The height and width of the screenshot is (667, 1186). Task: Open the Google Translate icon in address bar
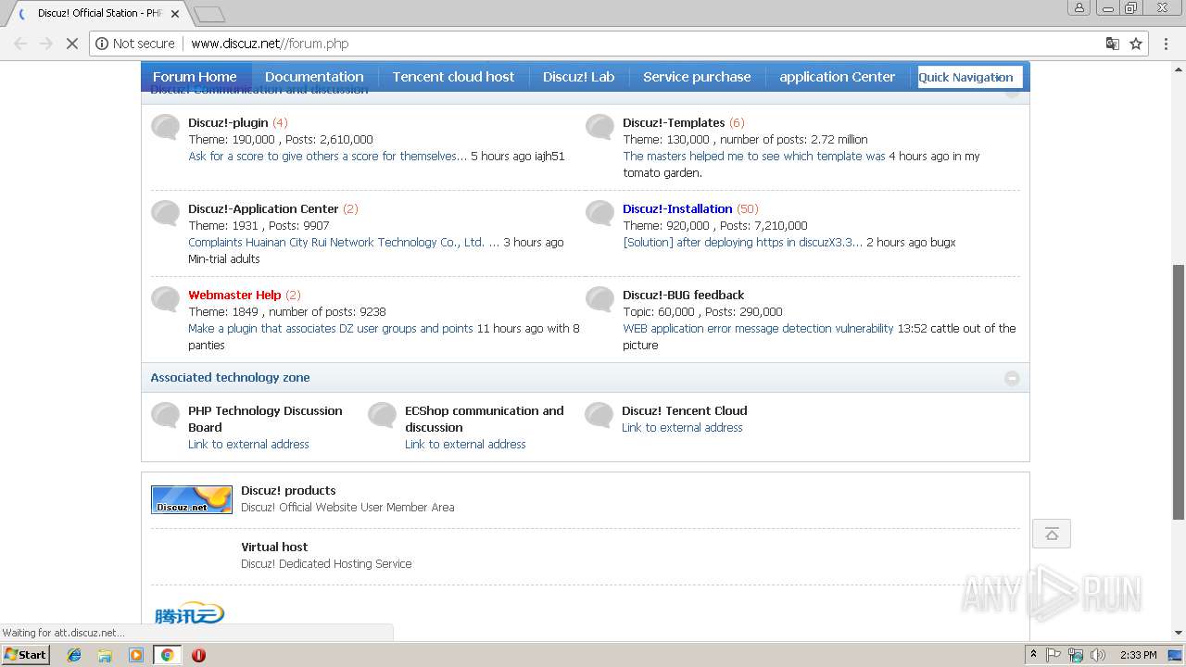pyautogui.click(x=1112, y=44)
